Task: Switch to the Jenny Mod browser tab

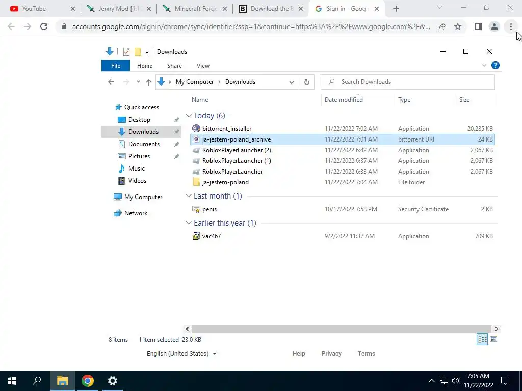Action: coord(118,9)
